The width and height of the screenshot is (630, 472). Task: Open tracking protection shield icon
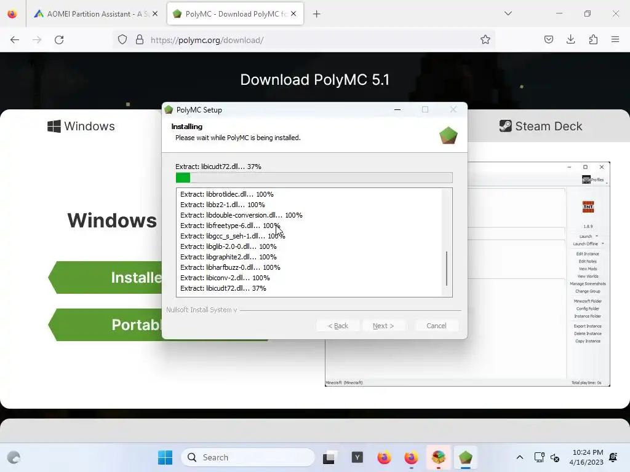pyautogui.click(x=122, y=40)
